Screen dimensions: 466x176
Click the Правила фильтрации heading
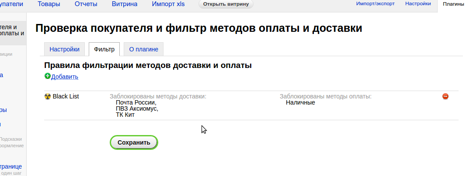(148, 65)
